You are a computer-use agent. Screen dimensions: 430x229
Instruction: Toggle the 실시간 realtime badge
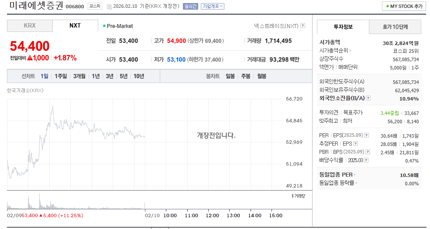pyautogui.click(x=190, y=7)
